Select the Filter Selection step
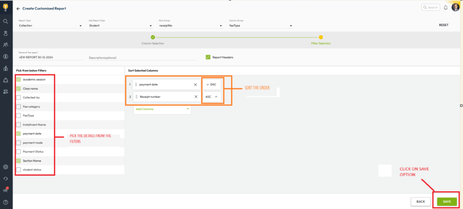The height and width of the screenshot is (209, 463). 321,37
